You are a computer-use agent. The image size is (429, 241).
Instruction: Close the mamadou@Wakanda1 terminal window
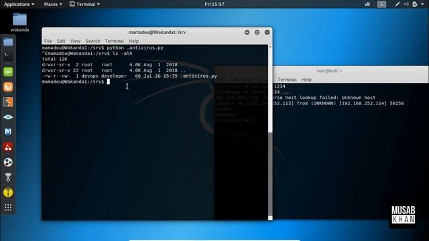(267, 32)
